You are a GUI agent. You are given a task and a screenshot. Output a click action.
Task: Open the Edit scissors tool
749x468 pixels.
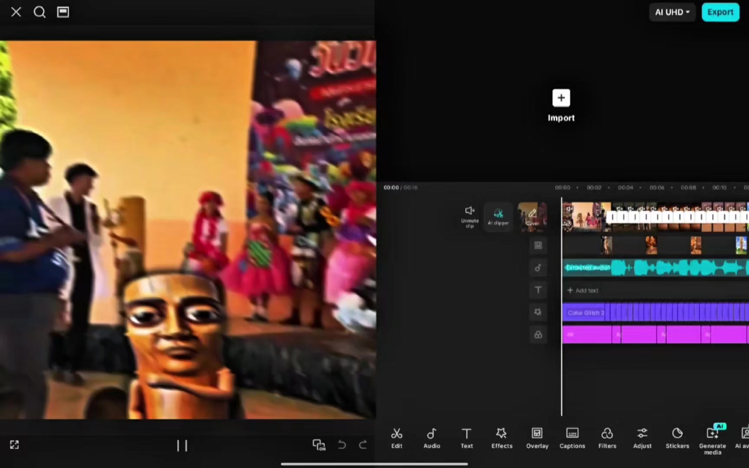[x=397, y=438]
